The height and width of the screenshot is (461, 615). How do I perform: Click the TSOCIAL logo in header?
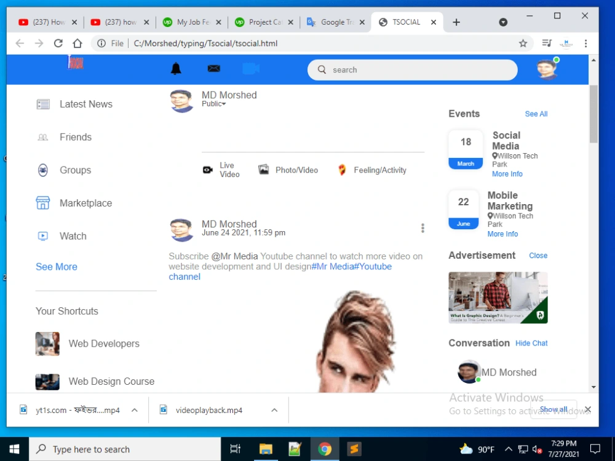pyautogui.click(x=75, y=63)
